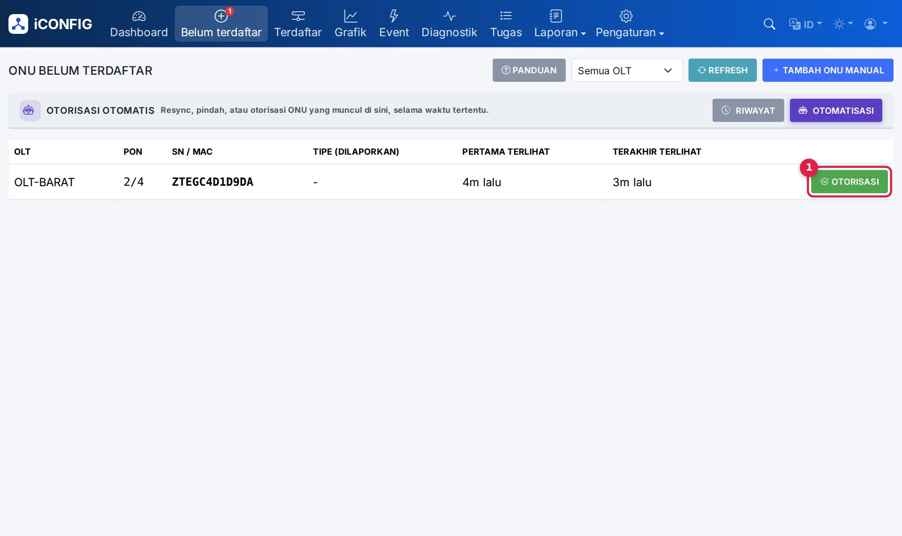Open the Event lightning page

click(x=394, y=24)
